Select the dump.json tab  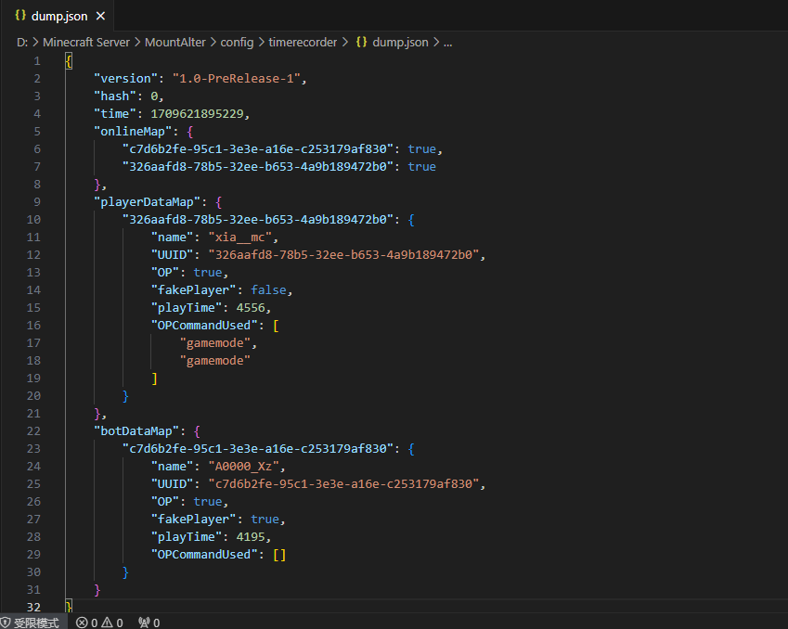tap(60, 17)
